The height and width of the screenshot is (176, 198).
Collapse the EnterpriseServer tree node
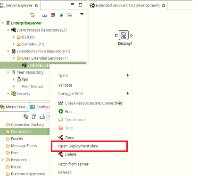click(2, 23)
